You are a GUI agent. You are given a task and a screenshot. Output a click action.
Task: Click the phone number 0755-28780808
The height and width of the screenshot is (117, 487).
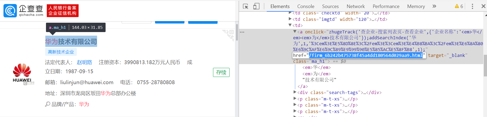pyautogui.click(x=156, y=82)
